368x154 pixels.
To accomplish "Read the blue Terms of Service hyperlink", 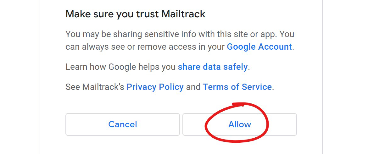I will [237, 87].
